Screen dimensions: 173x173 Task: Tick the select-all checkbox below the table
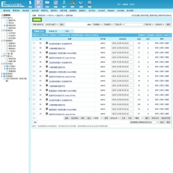click(x=34, y=118)
